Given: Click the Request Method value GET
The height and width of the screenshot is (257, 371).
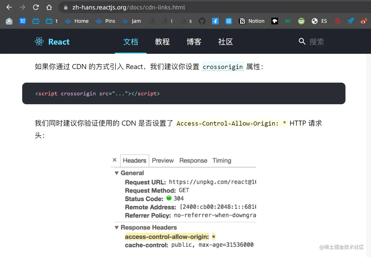Looking at the screenshot, I should 184,190.
